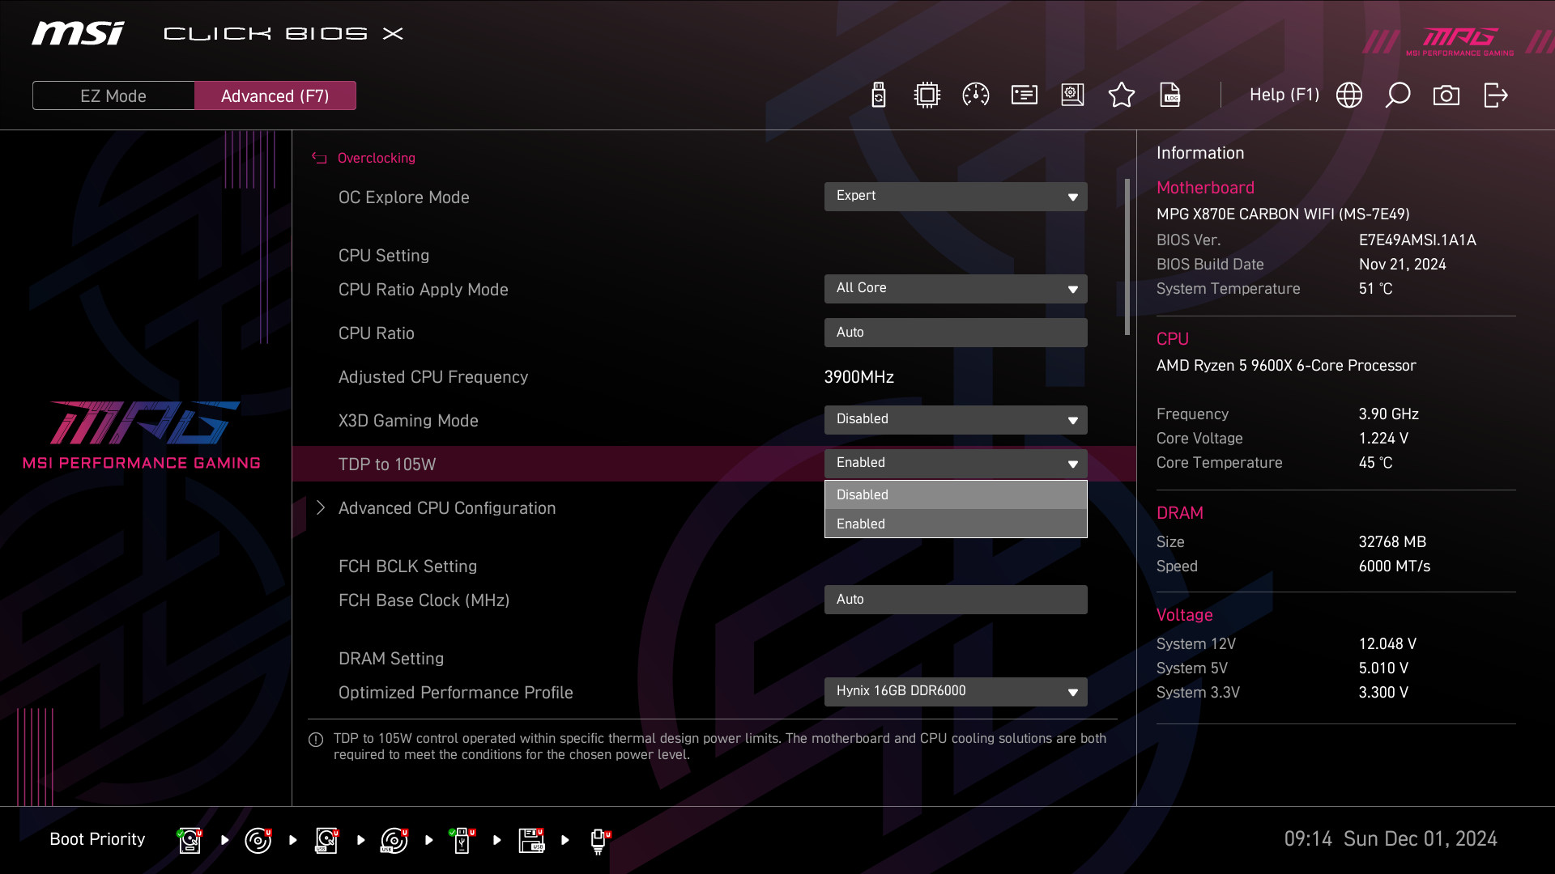Click the CPU Ratio Auto input field
The image size is (1555, 874).
[956, 333]
